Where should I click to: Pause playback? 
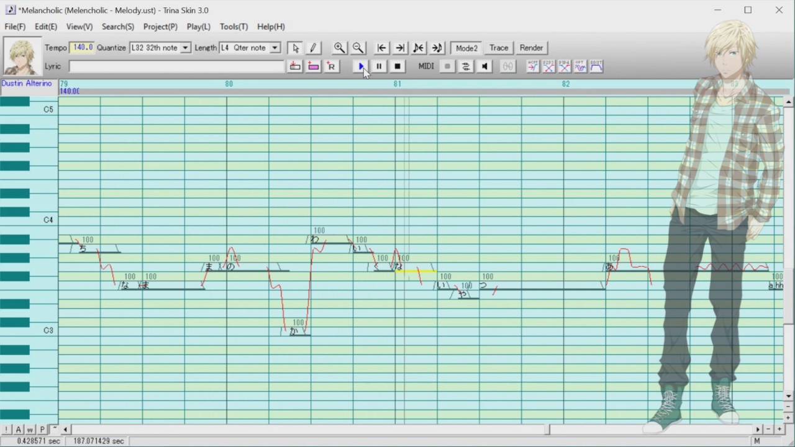coord(379,66)
